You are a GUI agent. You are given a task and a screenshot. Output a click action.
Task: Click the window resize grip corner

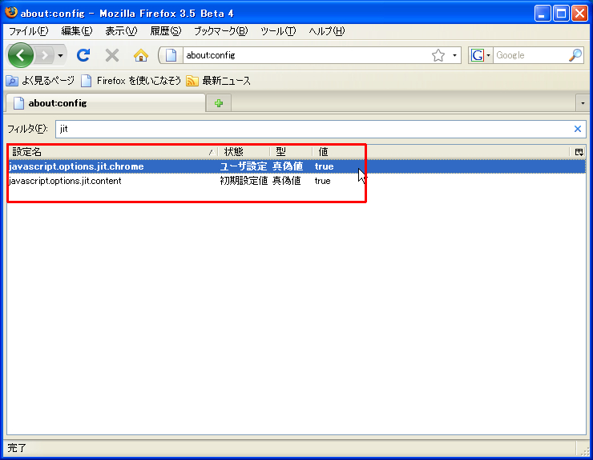(585, 450)
